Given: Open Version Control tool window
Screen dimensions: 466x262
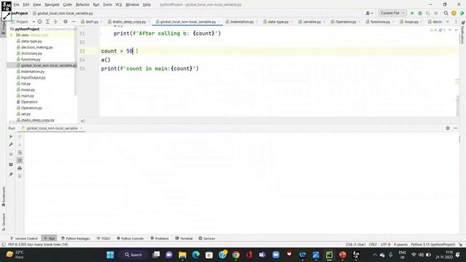Looking at the screenshot, I should (24, 238).
